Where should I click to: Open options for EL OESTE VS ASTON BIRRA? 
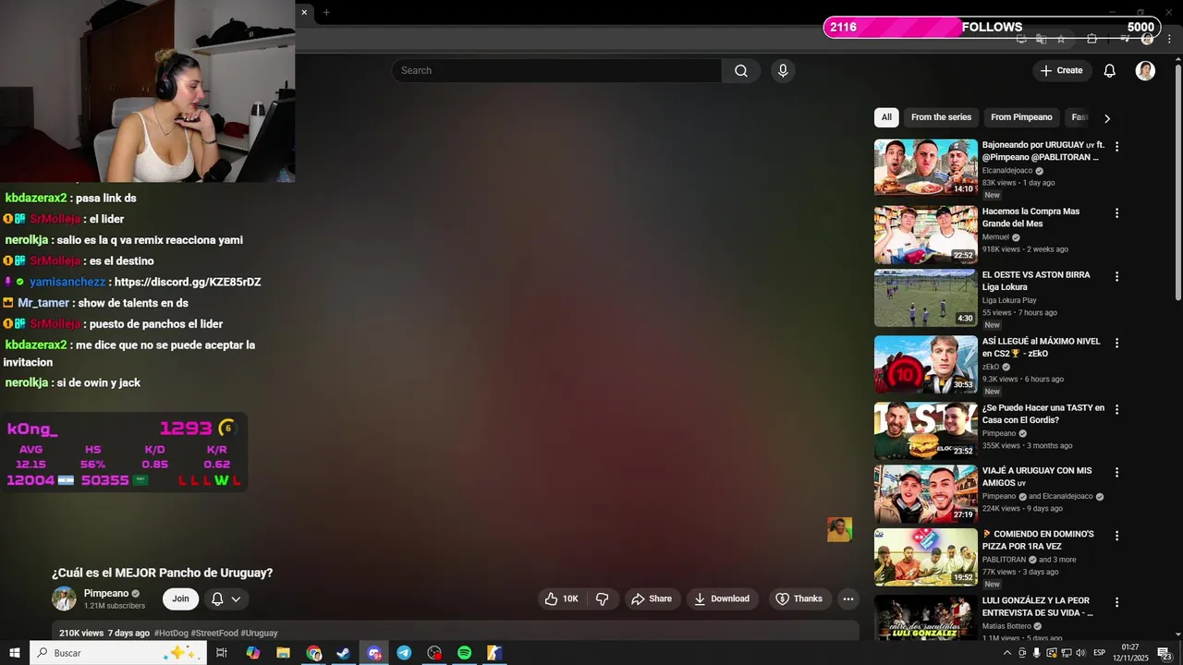pos(1116,276)
